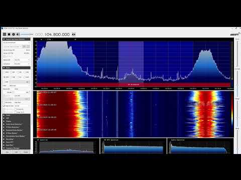Mute audio with the speaker icon
Viewport: 241px width, 180px height.
18,34
